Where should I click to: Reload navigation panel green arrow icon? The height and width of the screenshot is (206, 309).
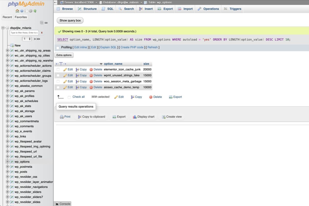(x=35, y=11)
